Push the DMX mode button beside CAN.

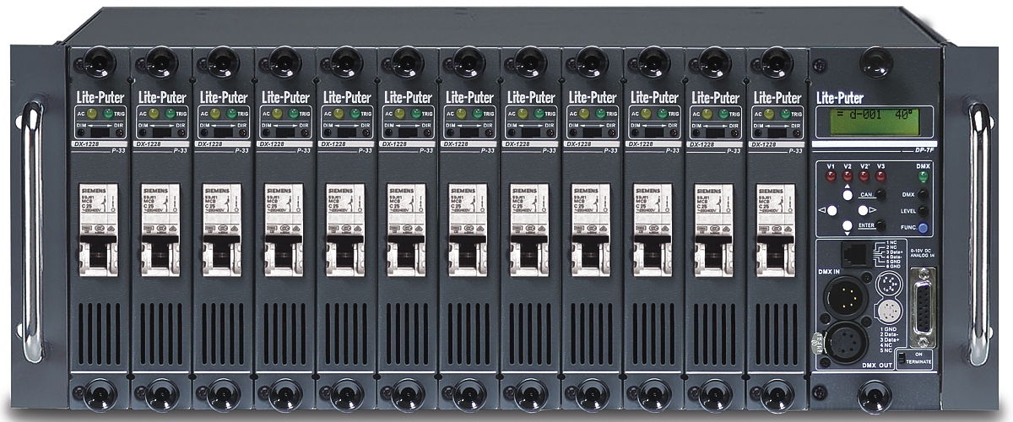(924, 194)
